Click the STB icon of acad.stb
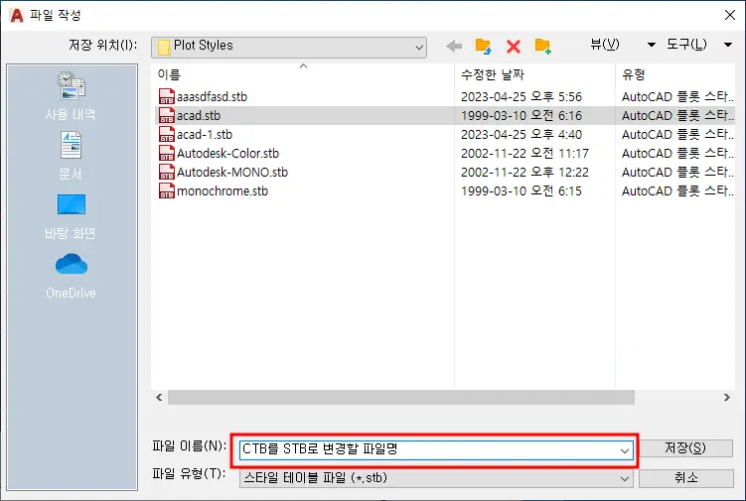 [167, 115]
